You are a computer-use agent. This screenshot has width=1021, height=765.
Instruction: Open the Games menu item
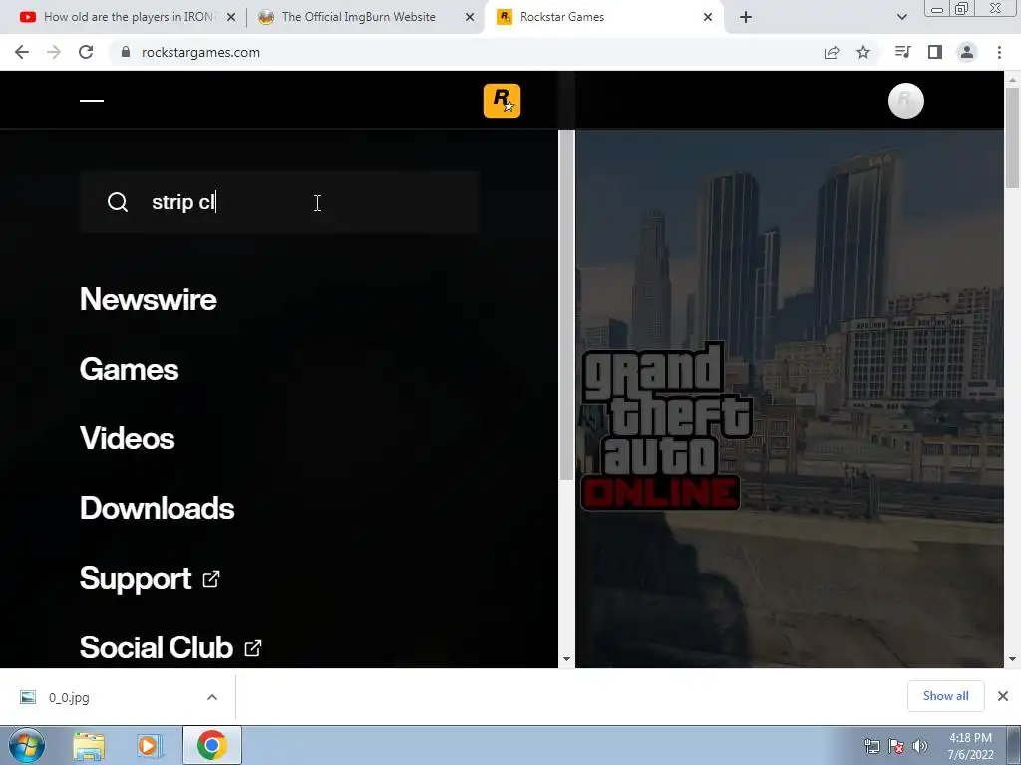(x=129, y=369)
